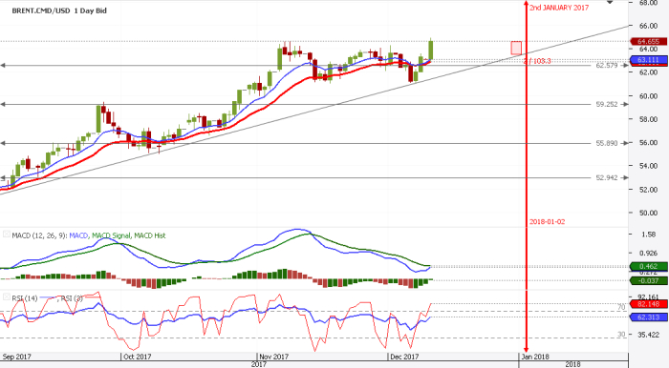Click the blue 63.111 price tag
669x368 pixels.
click(x=649, y=60)
